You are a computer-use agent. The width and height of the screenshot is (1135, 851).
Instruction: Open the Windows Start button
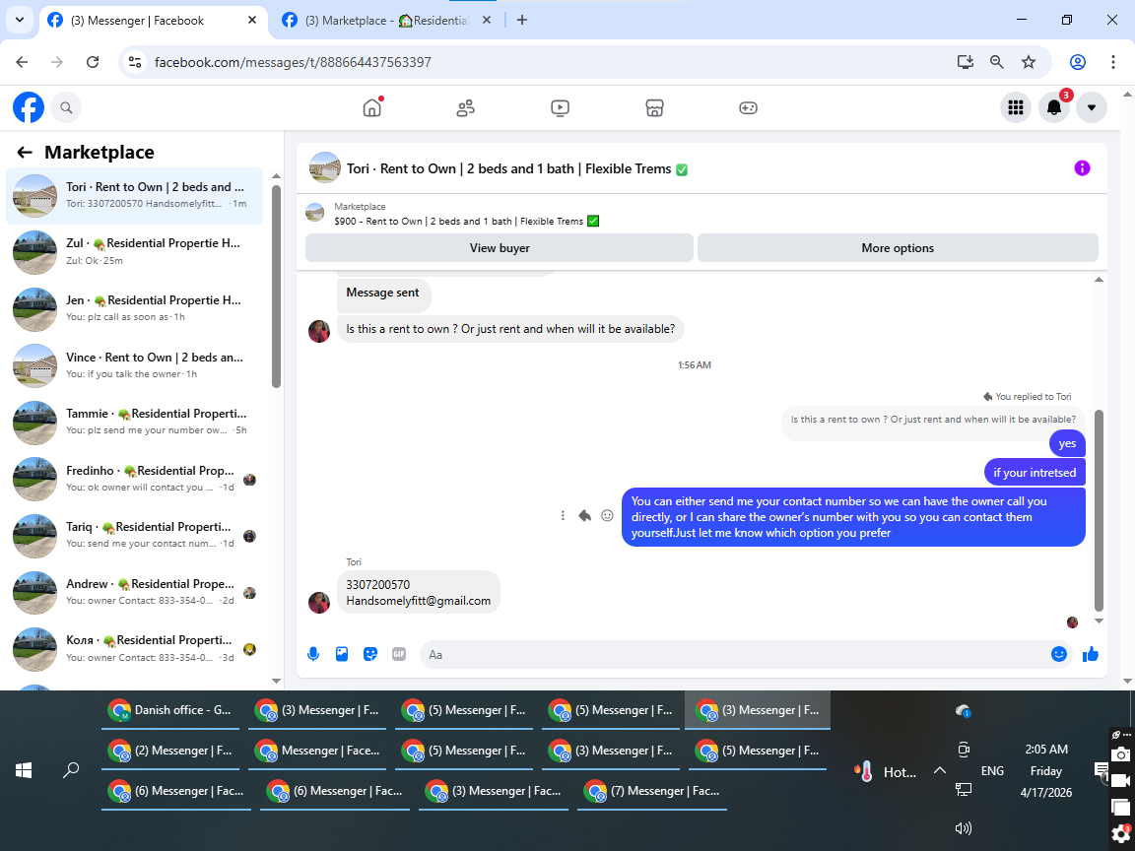tap(24, 770)
